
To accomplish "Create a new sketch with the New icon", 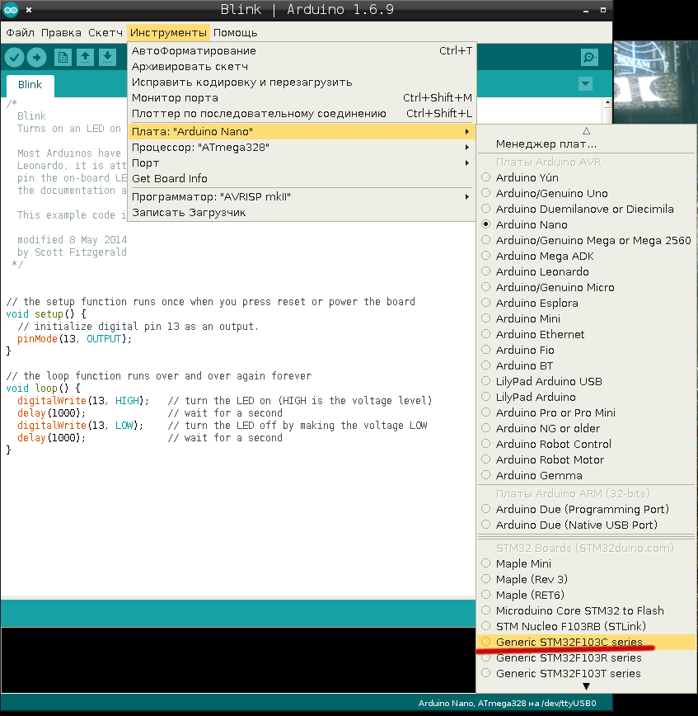I will pyautogui.click(x=63, y=58).
